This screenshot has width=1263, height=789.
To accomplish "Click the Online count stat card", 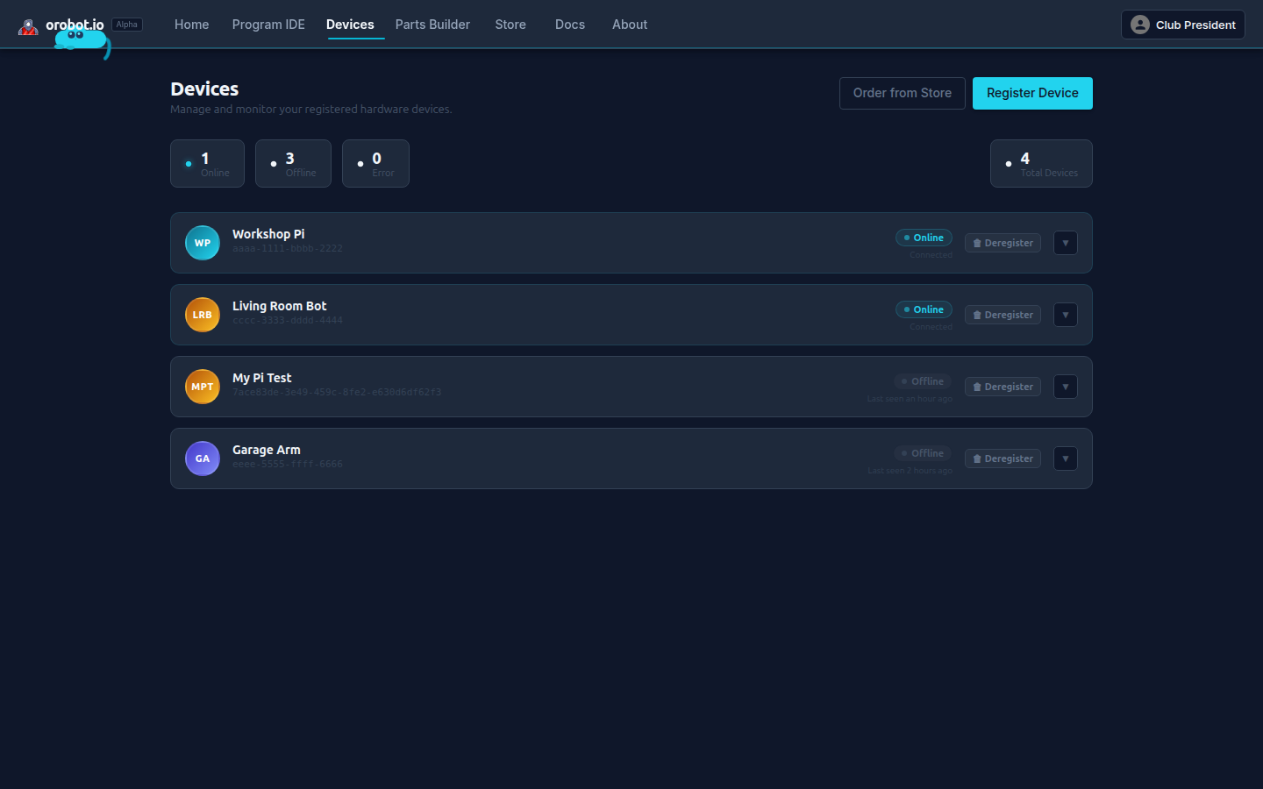I will click(207, 163).
